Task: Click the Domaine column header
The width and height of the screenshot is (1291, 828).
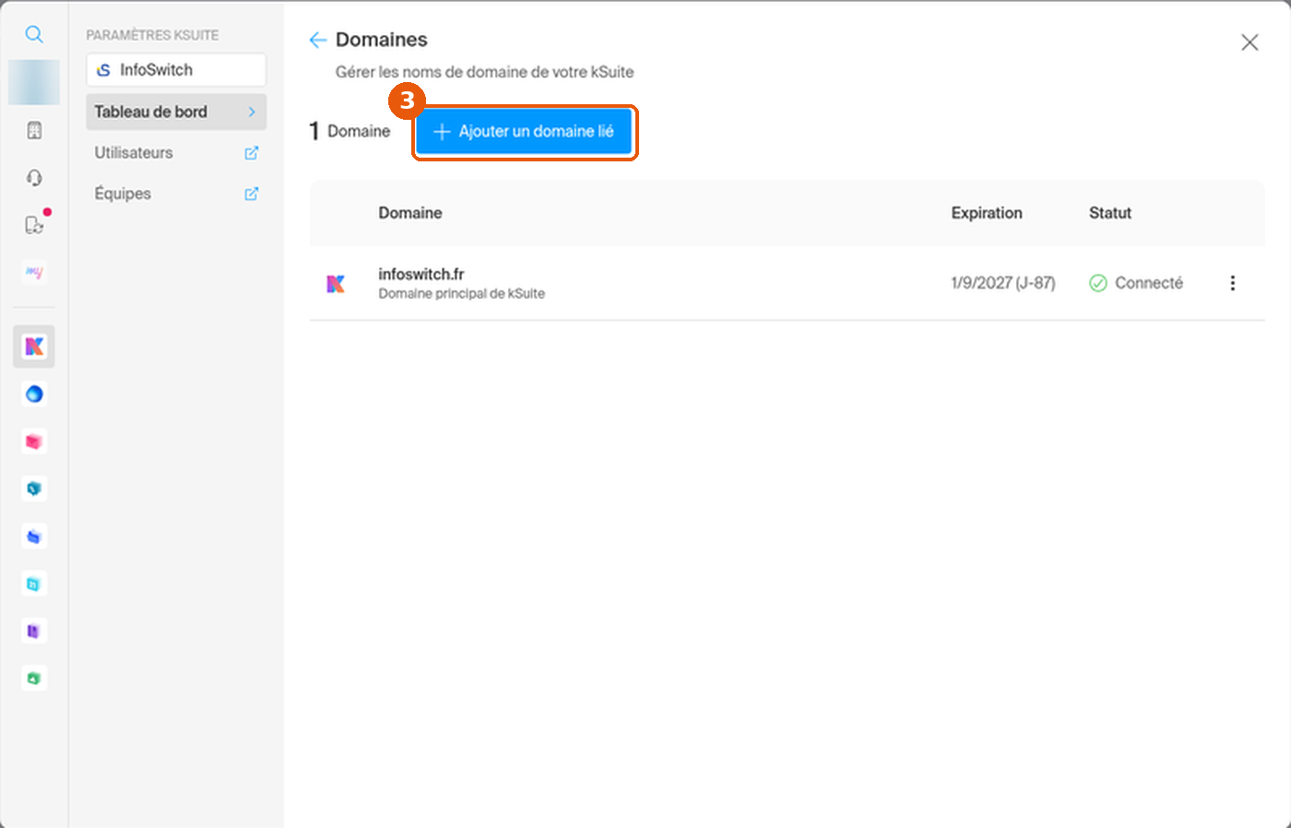Action: 410,213
